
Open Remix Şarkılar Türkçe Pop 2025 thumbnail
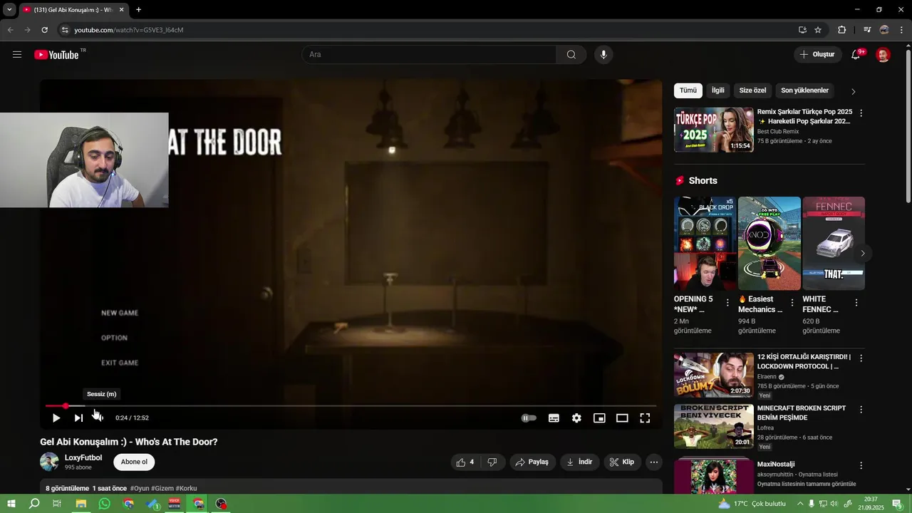pos(713,130)
